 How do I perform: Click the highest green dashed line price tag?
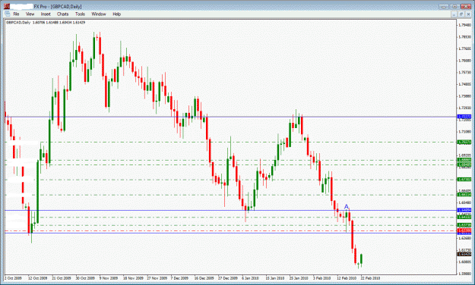click(x=464, y=142)
